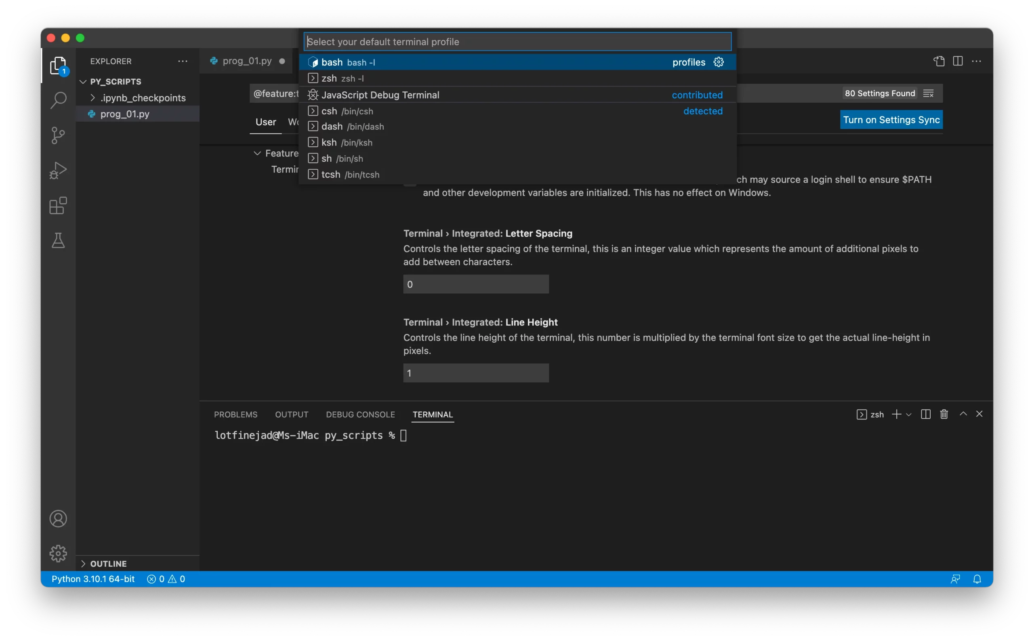Select zsh terminal profile from the list

click(329, 78)
